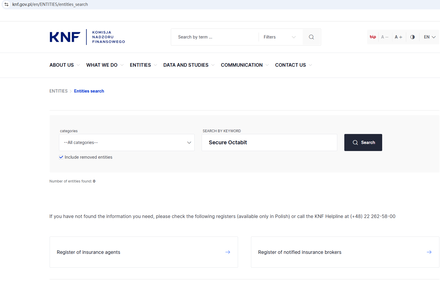
Task: Open the ABOUT US menu
Action: (62, 65)
